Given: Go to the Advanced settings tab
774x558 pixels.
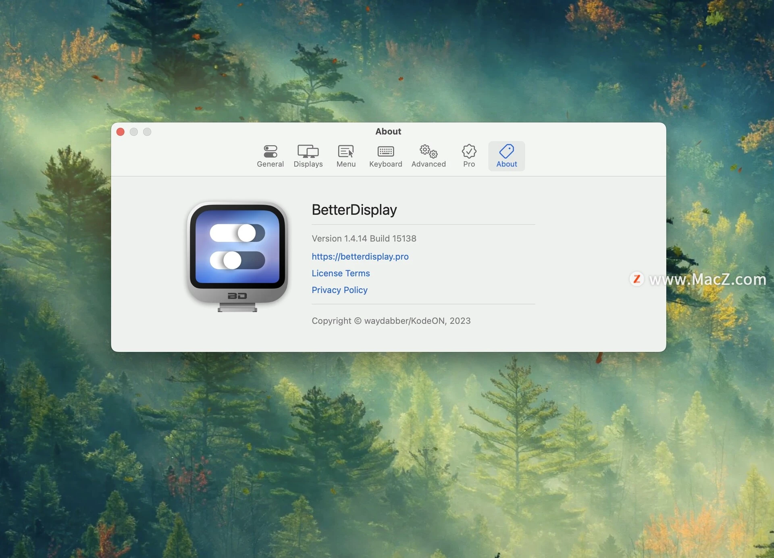Looking at the screenshot, I should 429,156.
